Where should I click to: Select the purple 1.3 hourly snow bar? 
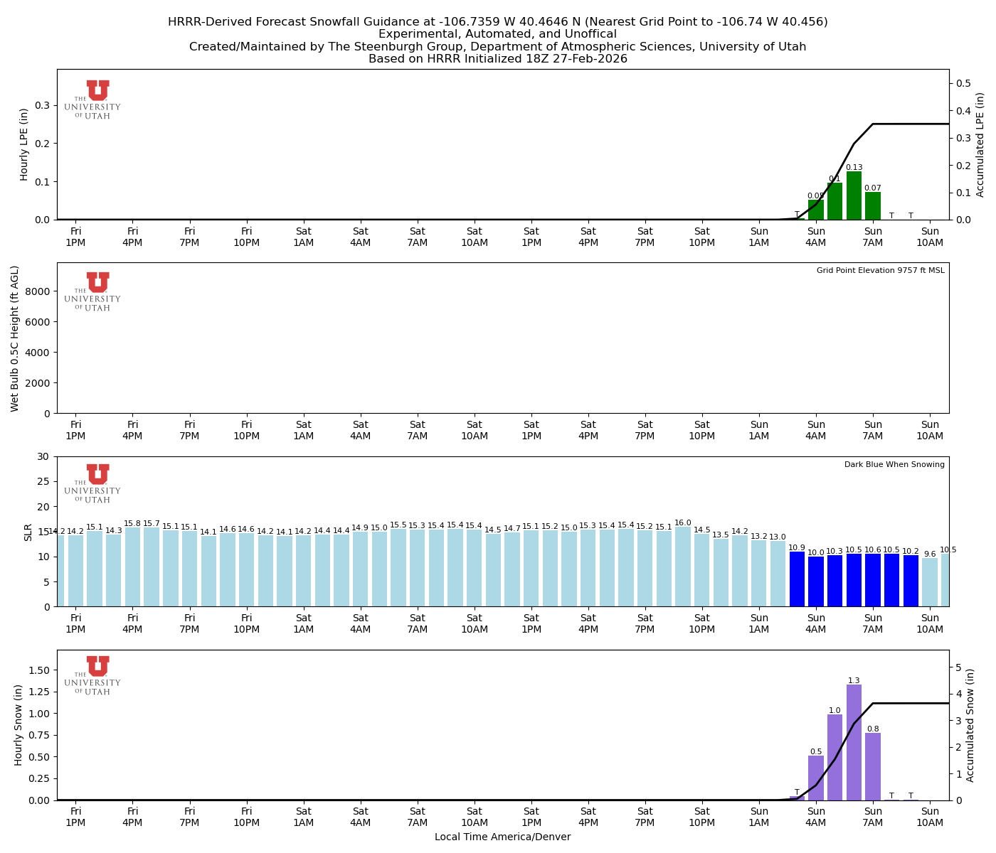[x=854, y=743]
